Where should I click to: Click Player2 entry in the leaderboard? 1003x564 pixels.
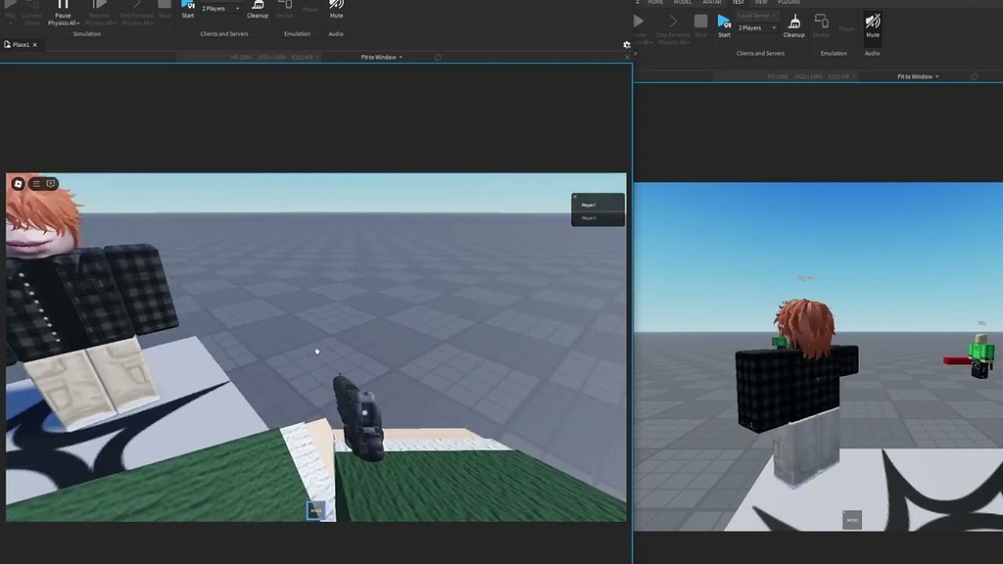click(x=589, y=218)
